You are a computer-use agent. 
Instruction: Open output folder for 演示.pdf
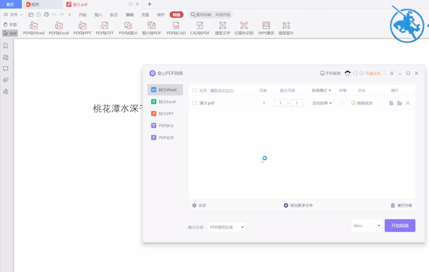[x=400, y=103]
